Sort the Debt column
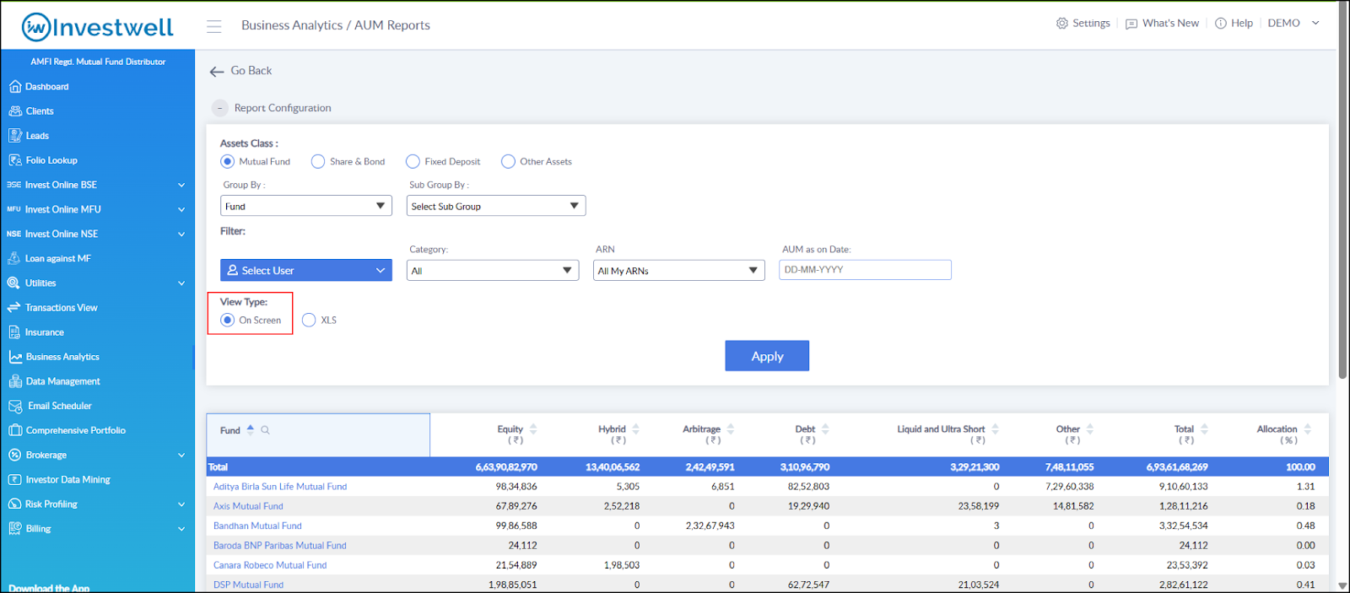Viewport: 1350px width, 593px height. [x=825, y=429]
